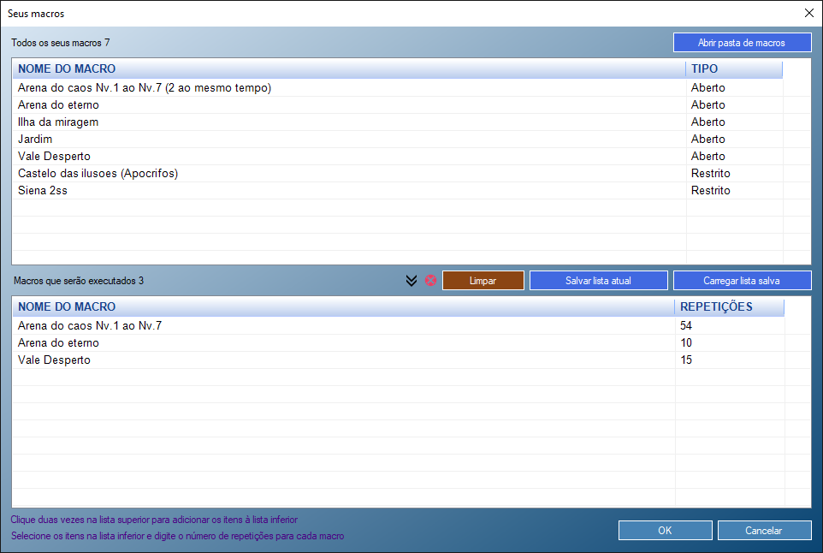Select Vale Desperto in the execution list
The width and height of the screenshot is (823, 553).
tap(54, 360)
